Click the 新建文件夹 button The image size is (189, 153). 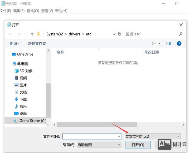(37, 44)
